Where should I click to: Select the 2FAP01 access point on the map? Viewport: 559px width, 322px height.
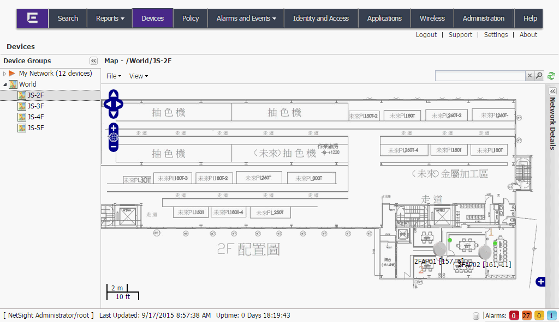(x=440, y=248)
